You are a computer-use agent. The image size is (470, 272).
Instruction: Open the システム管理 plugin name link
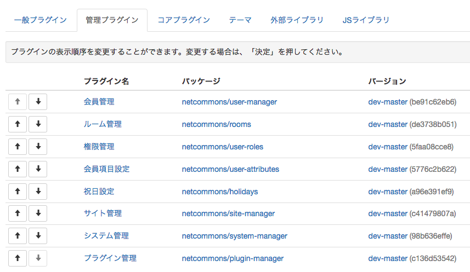pos(106,236)
